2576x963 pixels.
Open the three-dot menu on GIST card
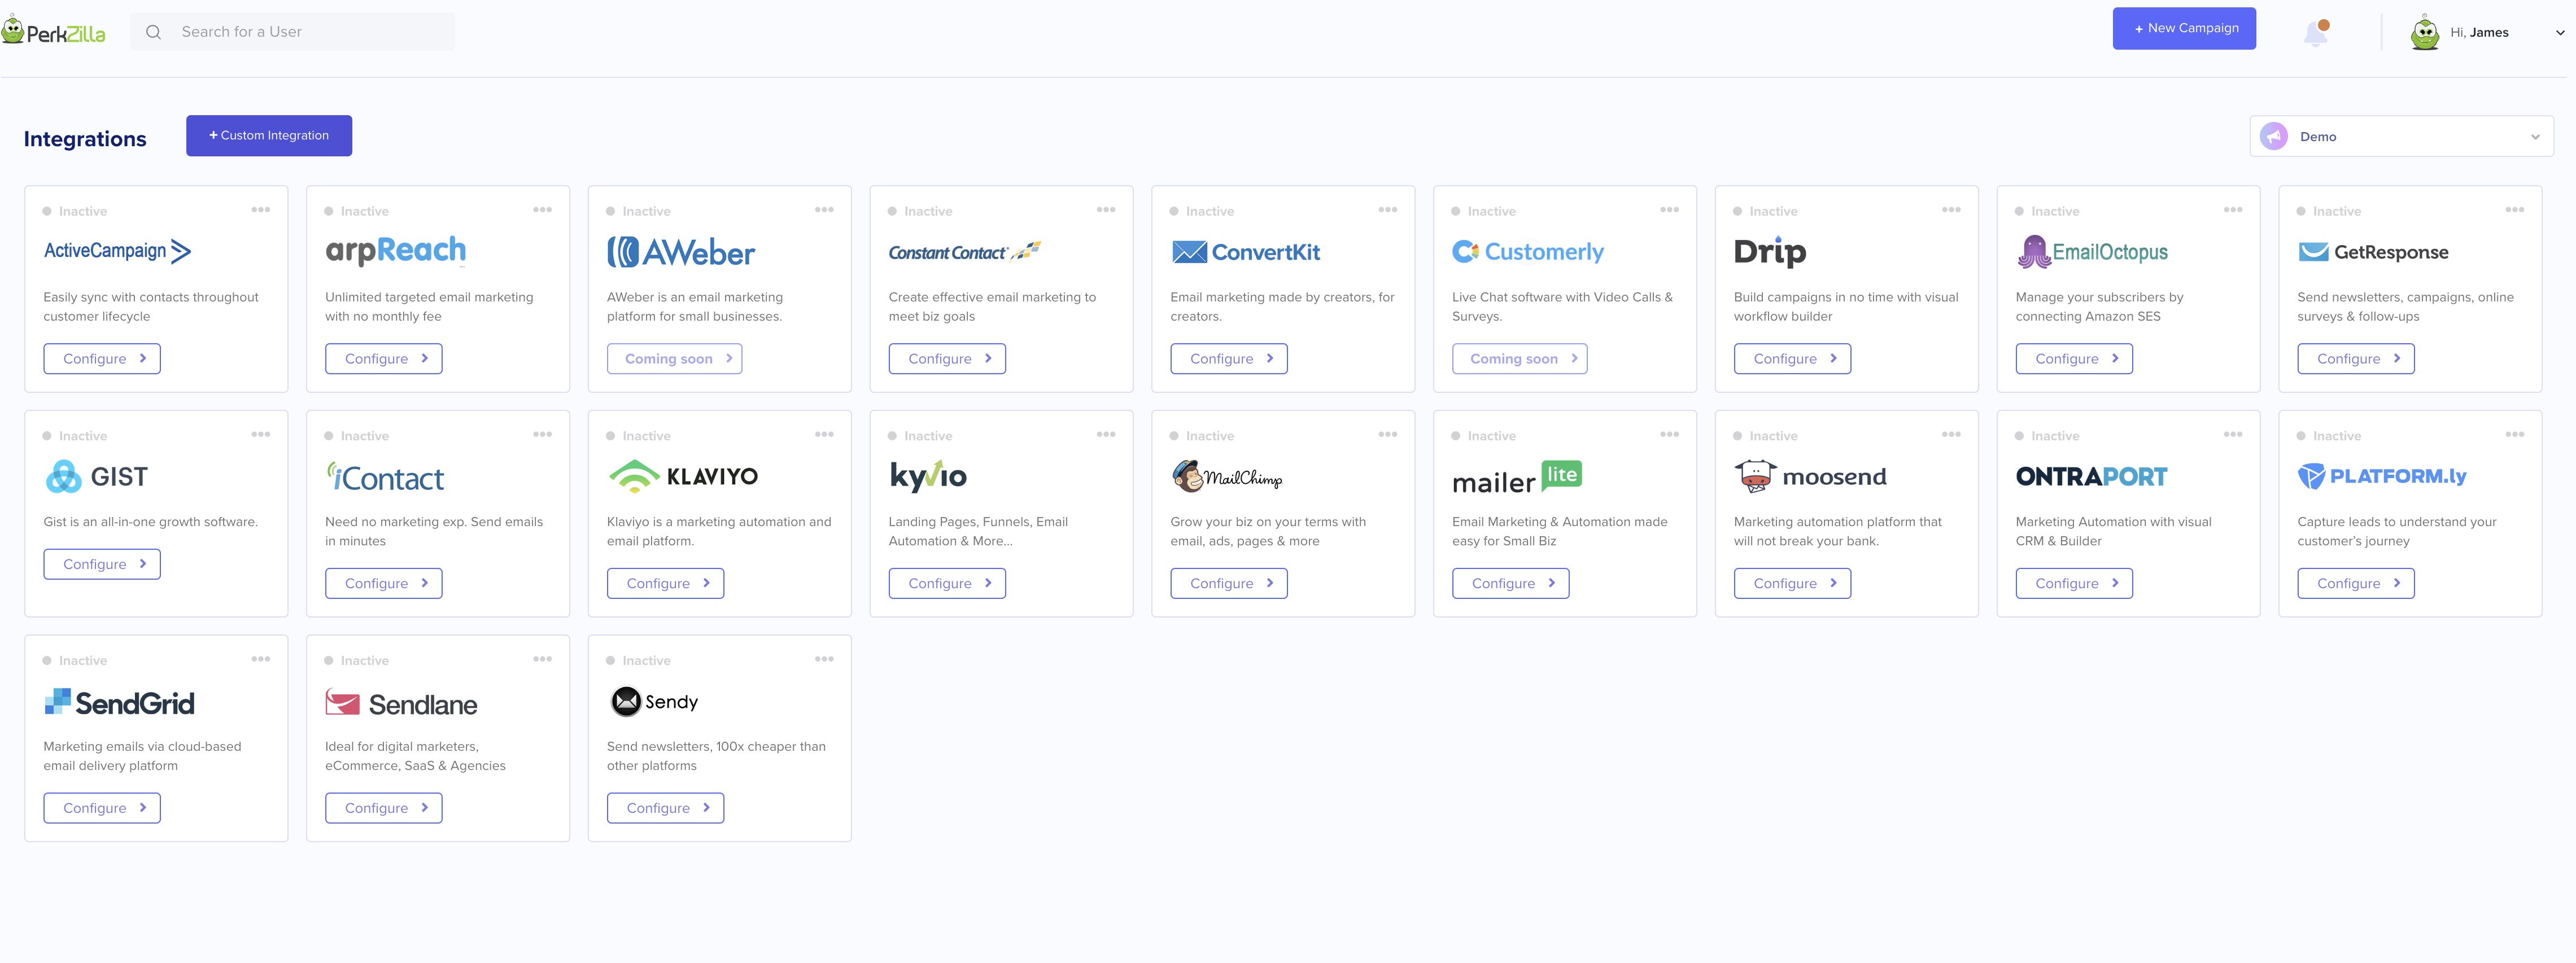[261, 434]
